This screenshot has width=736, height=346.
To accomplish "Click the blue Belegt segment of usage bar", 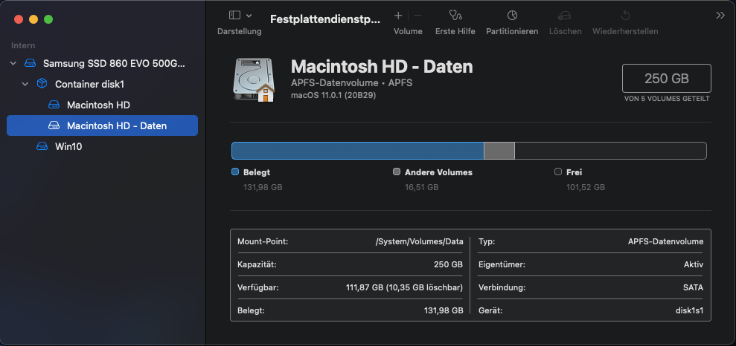I will tap(358, 151).
